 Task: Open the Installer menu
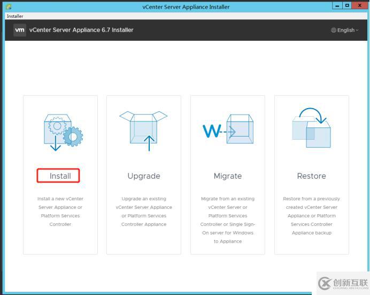15,16
